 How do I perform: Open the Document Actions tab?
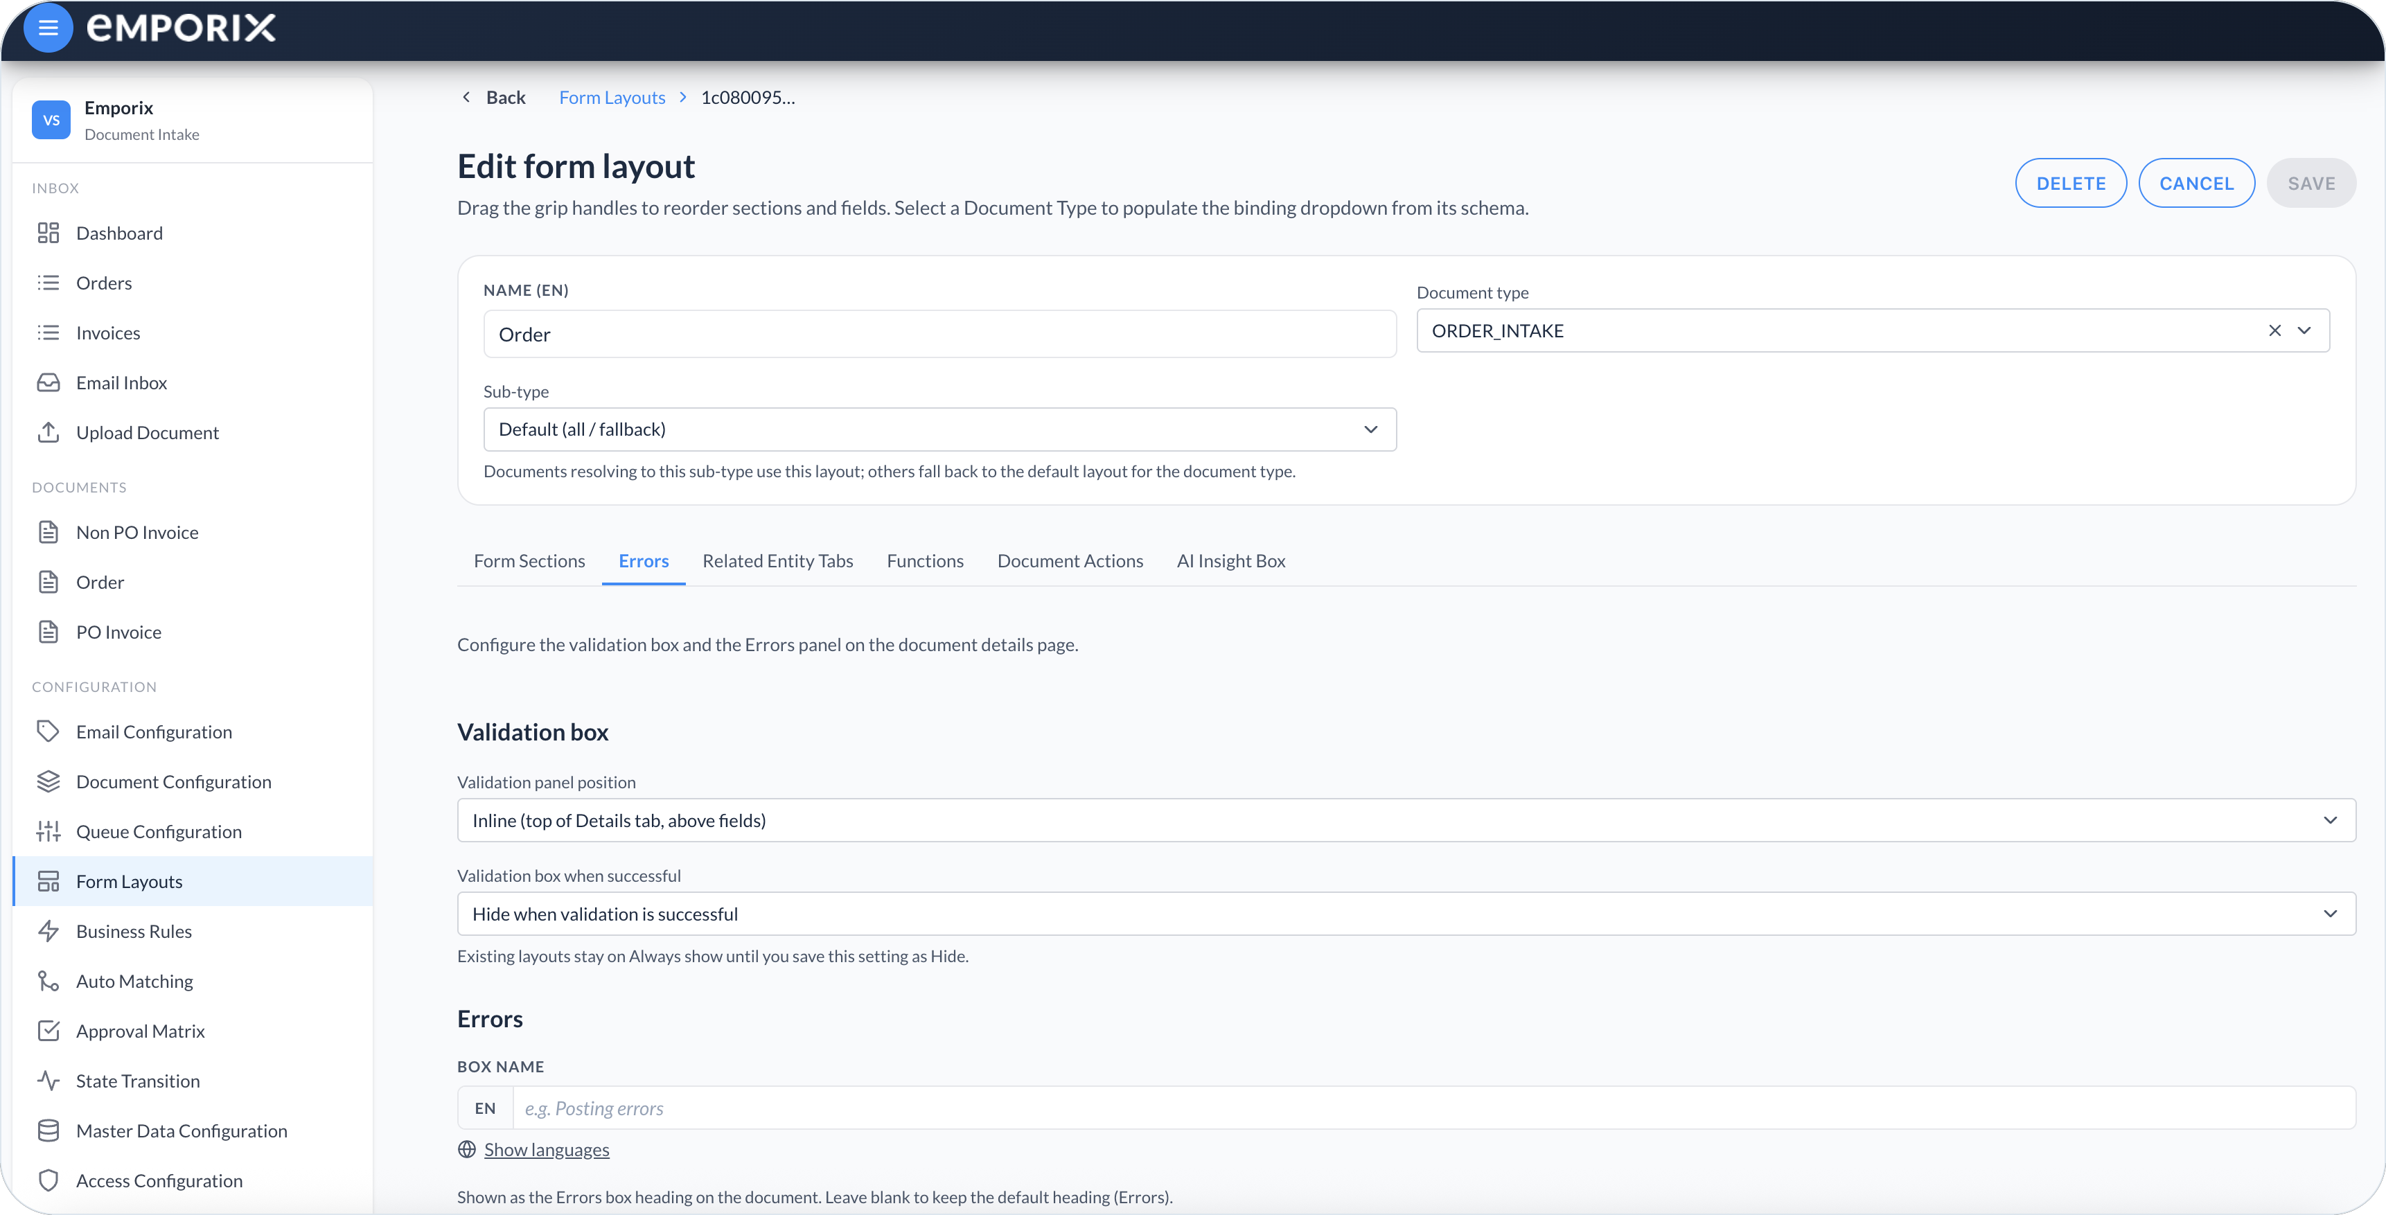coord(1070,561)
